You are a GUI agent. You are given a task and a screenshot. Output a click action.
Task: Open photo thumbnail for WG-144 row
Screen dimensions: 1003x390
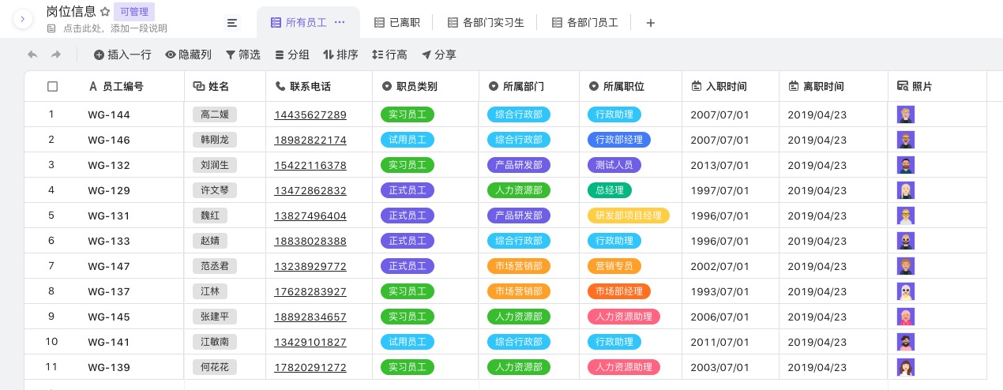tap(906, 114)
